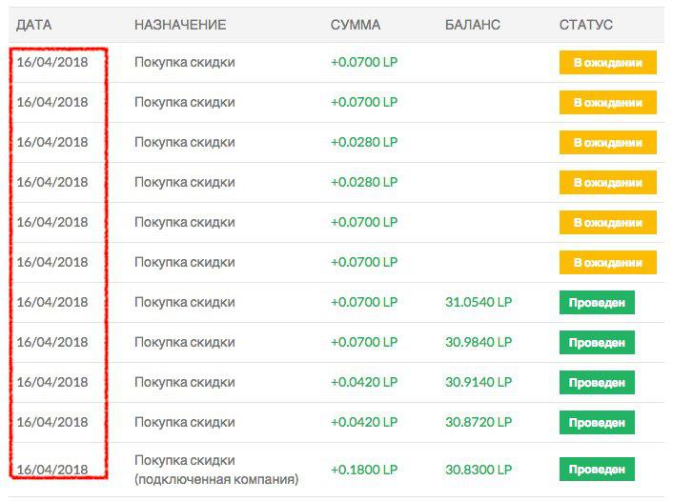Viewport: 693px width, 501px height.
Task: Select the +0.1800 LP amount
Action: [364, 470]
